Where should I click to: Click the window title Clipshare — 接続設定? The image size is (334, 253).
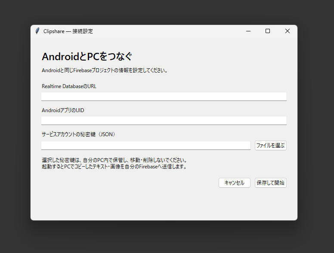coord(68,31)
